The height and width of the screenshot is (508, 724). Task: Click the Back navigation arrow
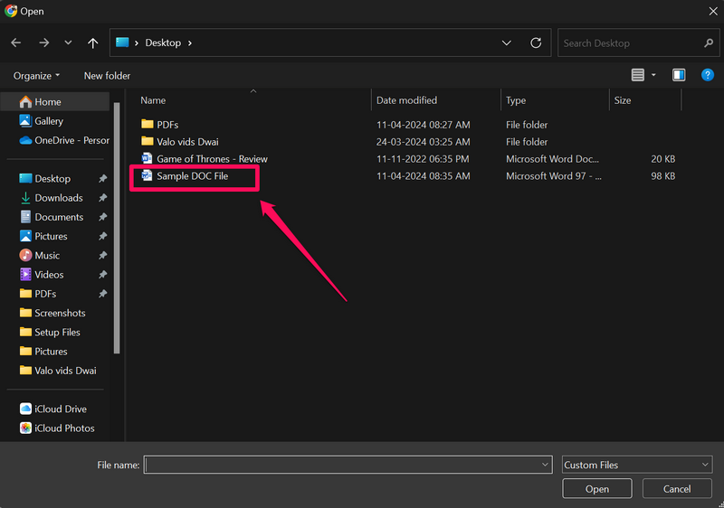pyautogui.click(x=16, y=42)
